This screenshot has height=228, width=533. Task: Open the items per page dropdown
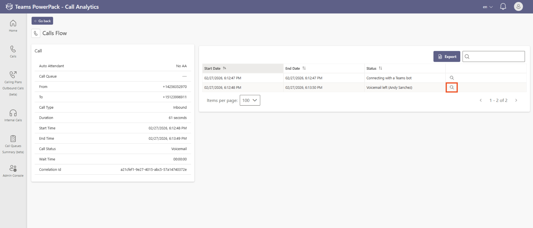coord(250,100)
